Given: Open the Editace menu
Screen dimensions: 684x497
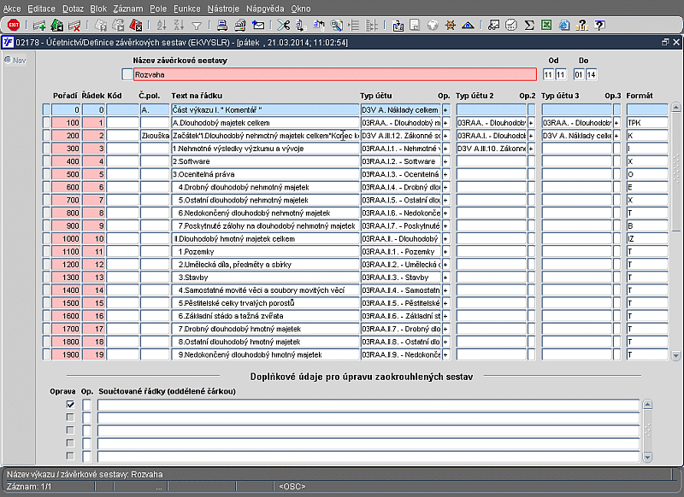Looking at the screenshot, I should click(x=41, y=9).
